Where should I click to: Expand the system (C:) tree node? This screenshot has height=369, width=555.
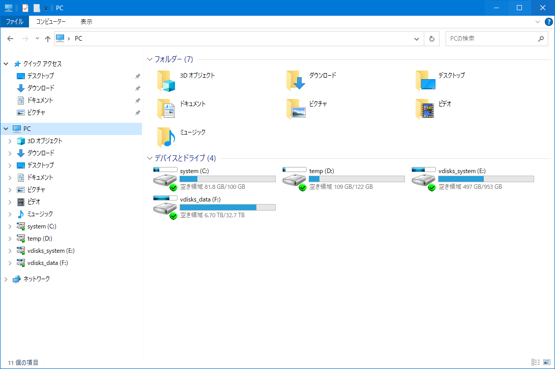click(10, 227)
